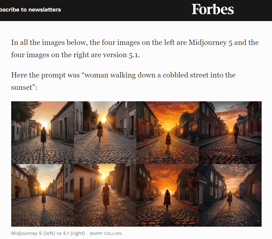272x239 pixels.
Task: Click the word 'sunset' ending the prompt sentence
Action: [x=22, y=87]
